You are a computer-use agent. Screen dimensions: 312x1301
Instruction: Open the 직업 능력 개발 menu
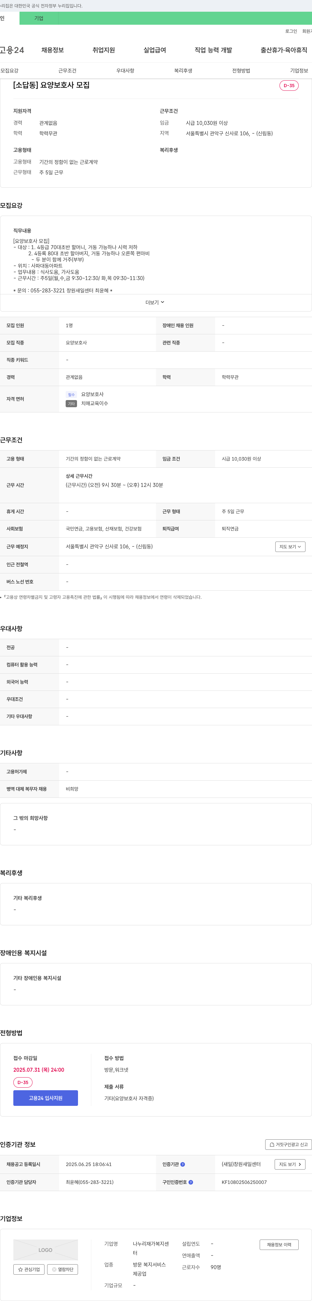click(x=213, y=50)
